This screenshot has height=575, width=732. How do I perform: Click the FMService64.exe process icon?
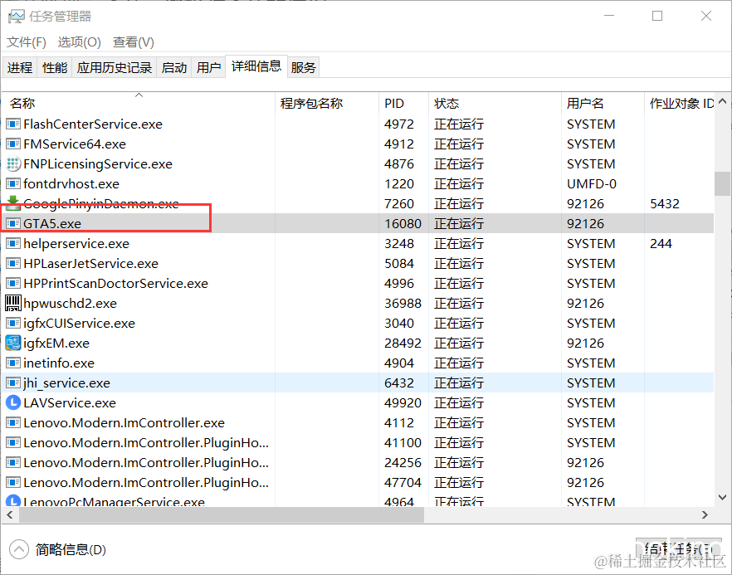pyautogui.click(x=13, y=144)
